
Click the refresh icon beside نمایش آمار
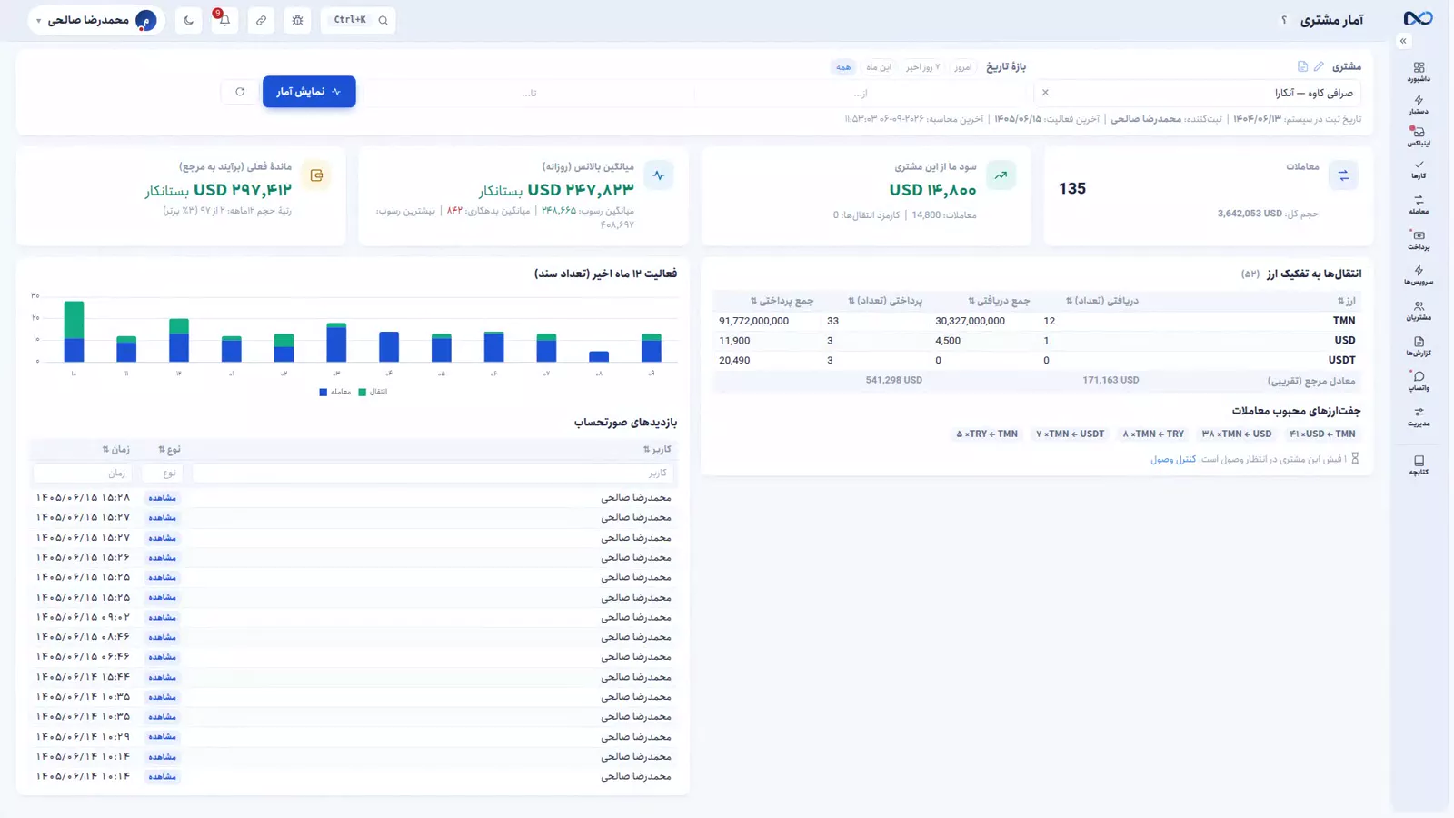pyautogui.click(x=240, y=92)
